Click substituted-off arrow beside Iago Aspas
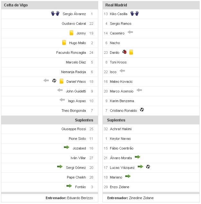Screen dimensions: 201x204 (x=62, y=100)
